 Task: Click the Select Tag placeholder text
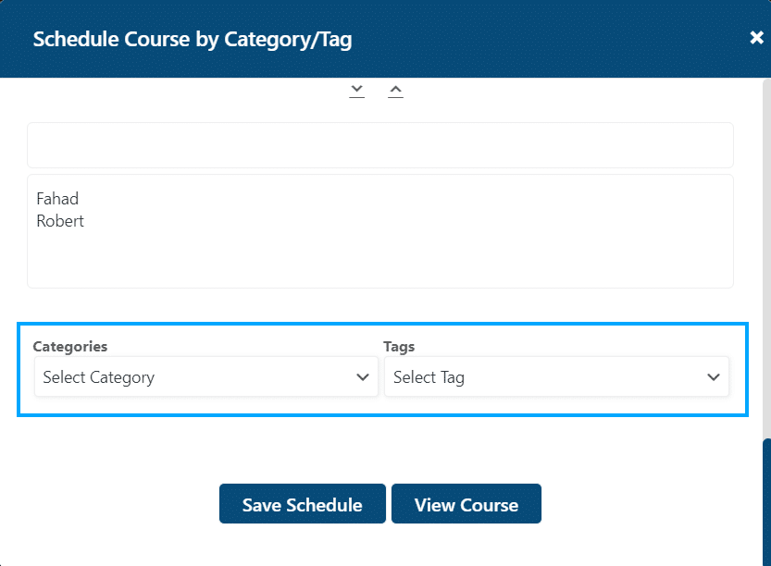tap(429, 377)
